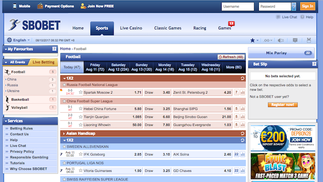The width and height of the screenshot is (323, 182).
Task: Open the Fruit Blast game banner
Action: pos(283,166)
